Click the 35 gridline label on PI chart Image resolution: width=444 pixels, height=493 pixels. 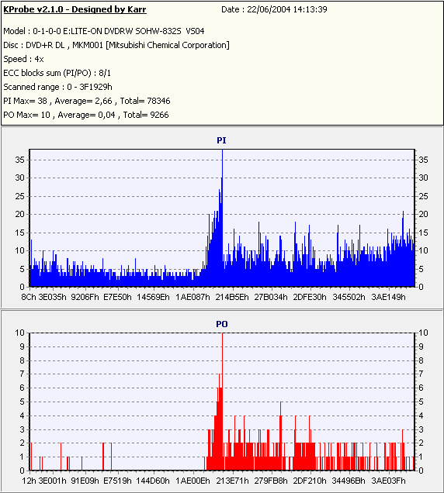click(x=19, y=160)
